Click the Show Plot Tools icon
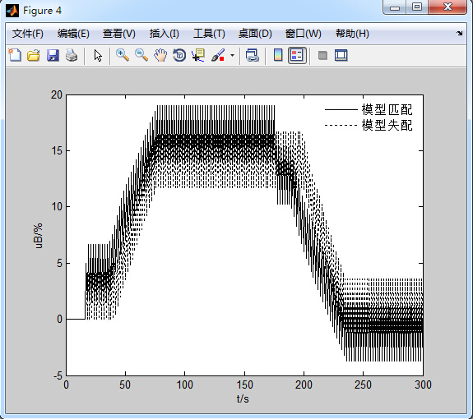This screenshot has height=419, width=473. point(341,55)
